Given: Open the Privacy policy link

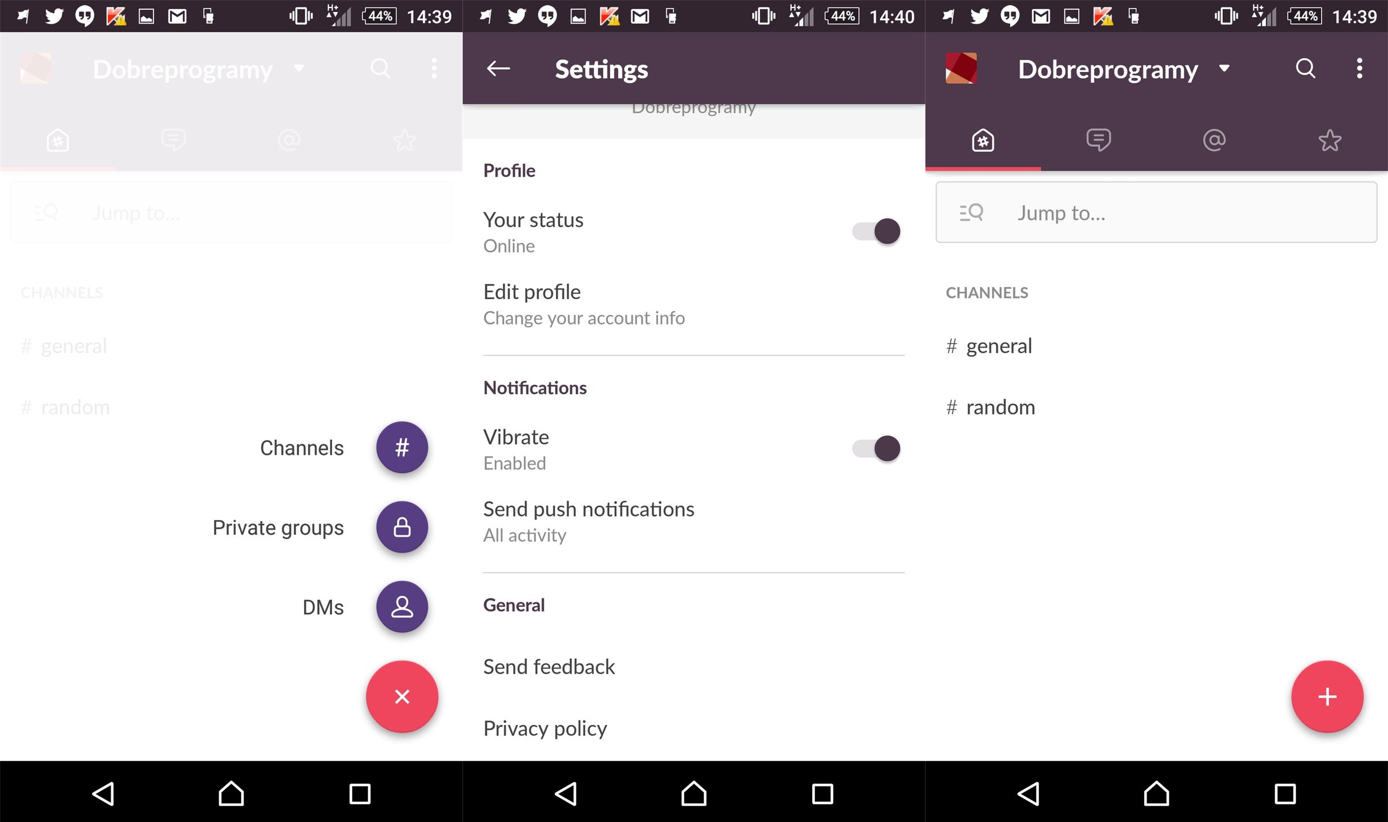Looking at the screenshot, I should 545,728.
